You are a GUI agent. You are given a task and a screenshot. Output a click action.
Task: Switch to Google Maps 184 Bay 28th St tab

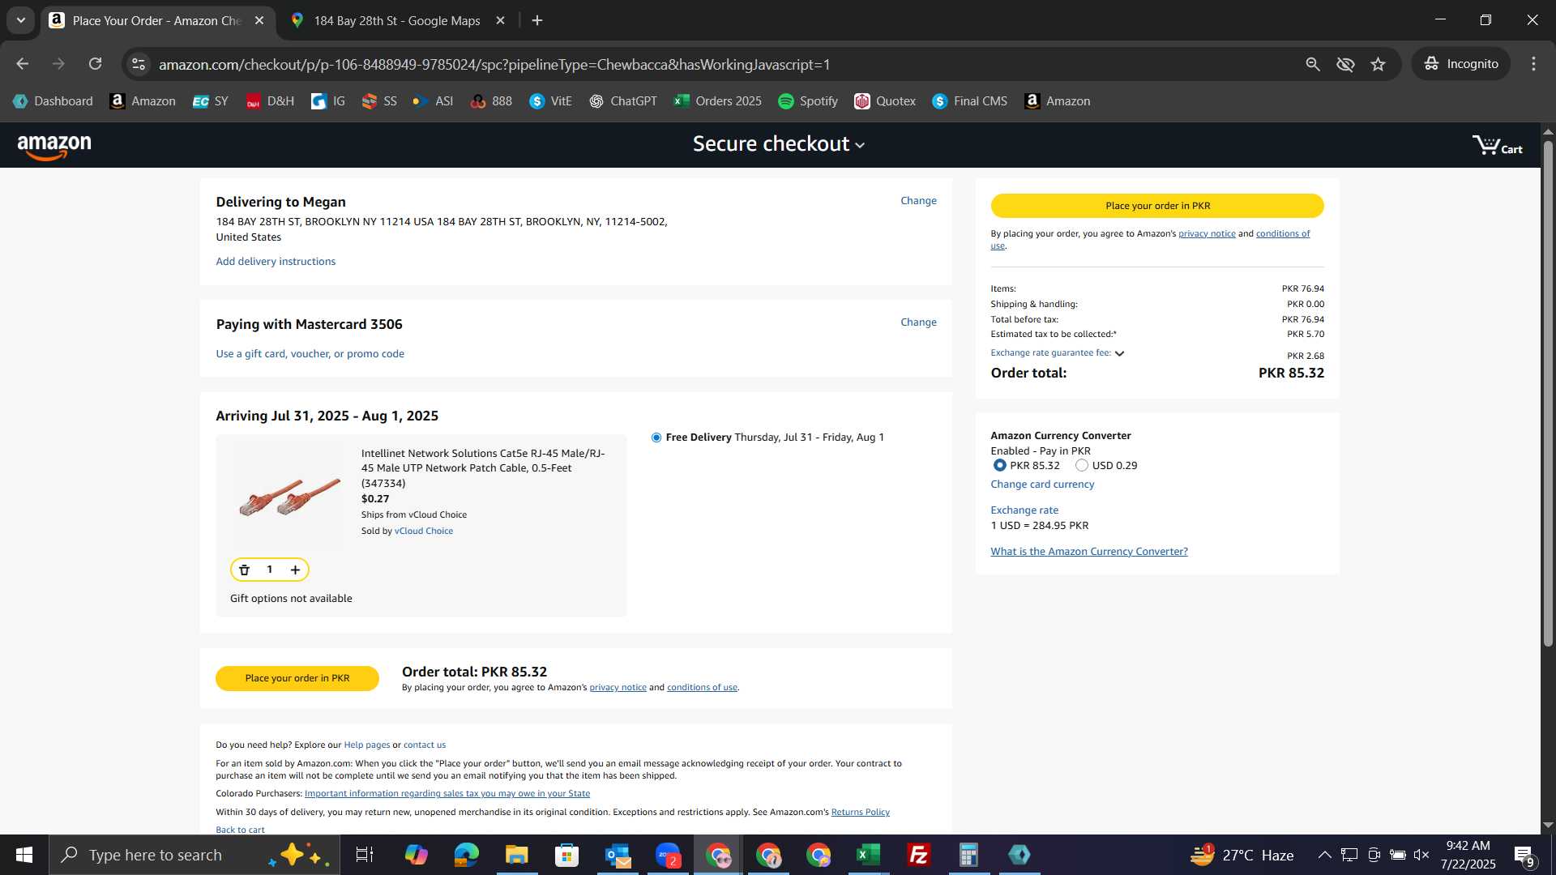(x=397, y=20)
